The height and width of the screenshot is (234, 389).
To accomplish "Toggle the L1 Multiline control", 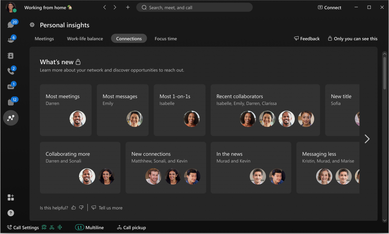I will coord(90,227).
